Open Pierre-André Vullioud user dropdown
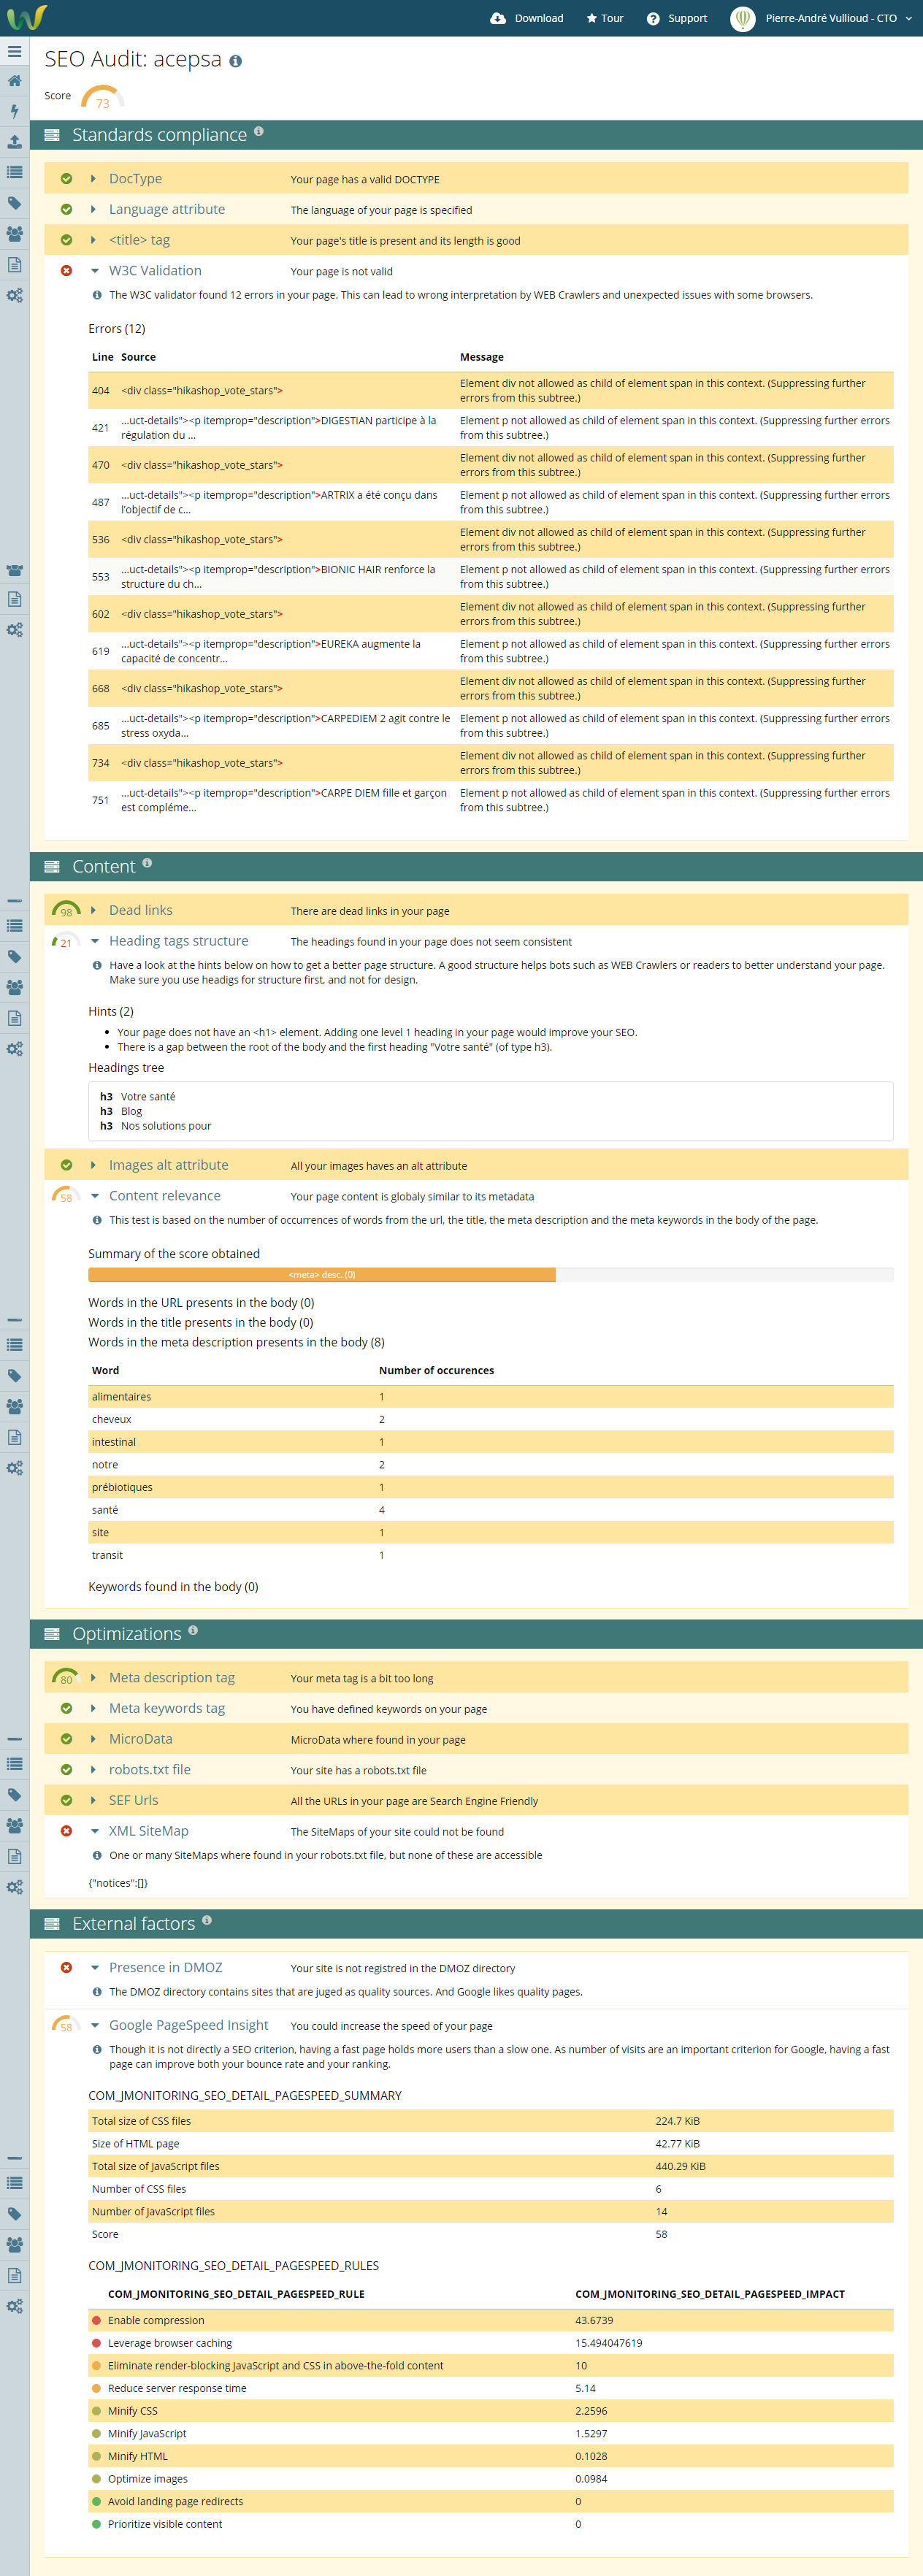The width and height of the screenshot is (923, 2576). point(821,18)
